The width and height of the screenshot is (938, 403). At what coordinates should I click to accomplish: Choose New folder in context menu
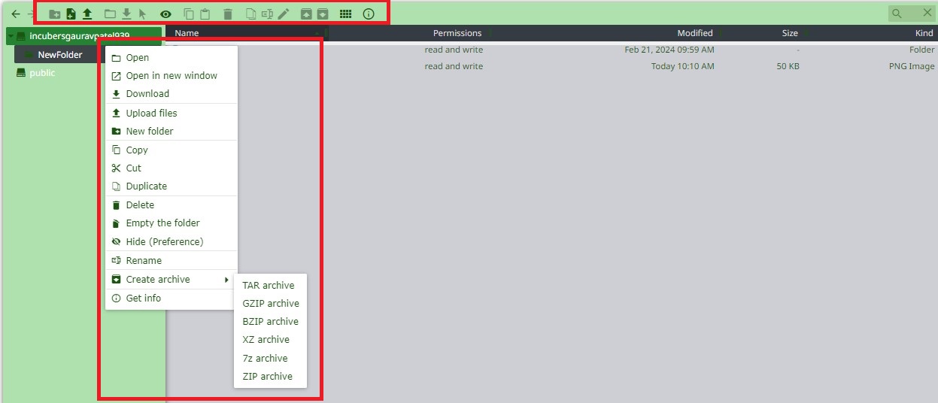172,131
